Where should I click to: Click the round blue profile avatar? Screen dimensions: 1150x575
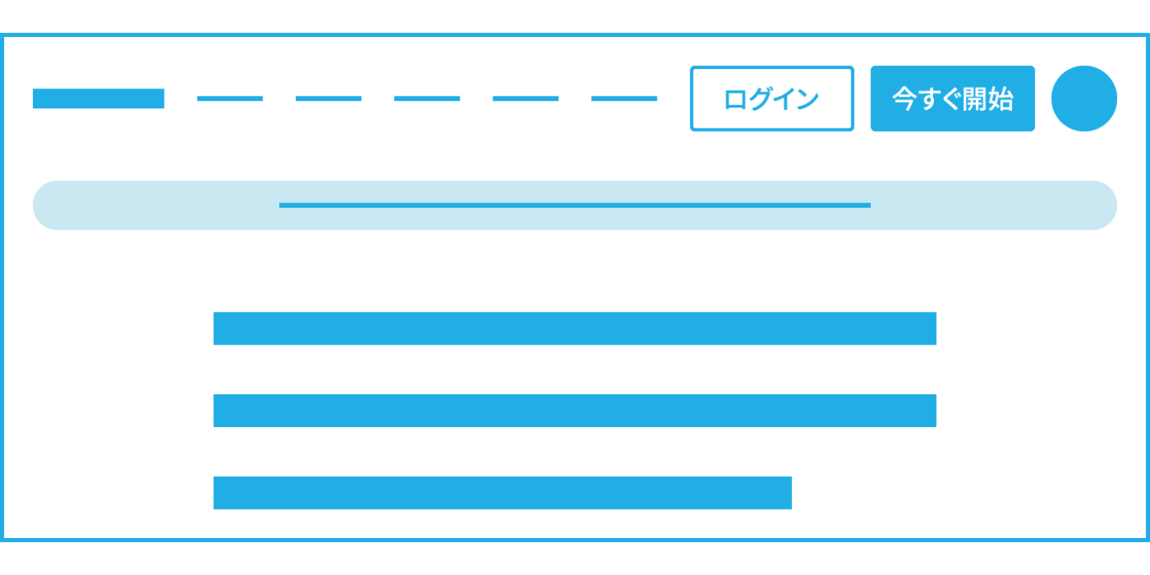(x=1084, y=98)
